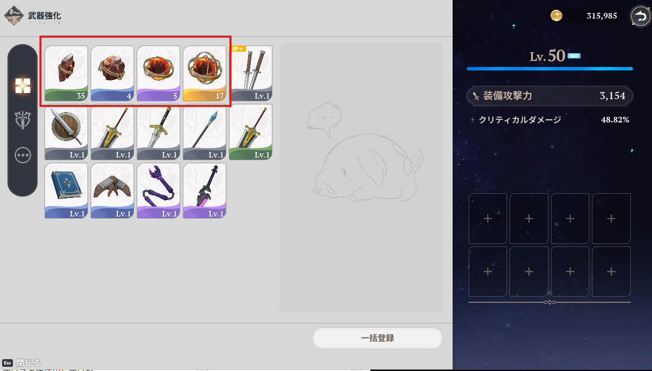The width and height of the screenshot is (652, 371).
Task: Select the gold orb material with 17
Action: point(205,73)
